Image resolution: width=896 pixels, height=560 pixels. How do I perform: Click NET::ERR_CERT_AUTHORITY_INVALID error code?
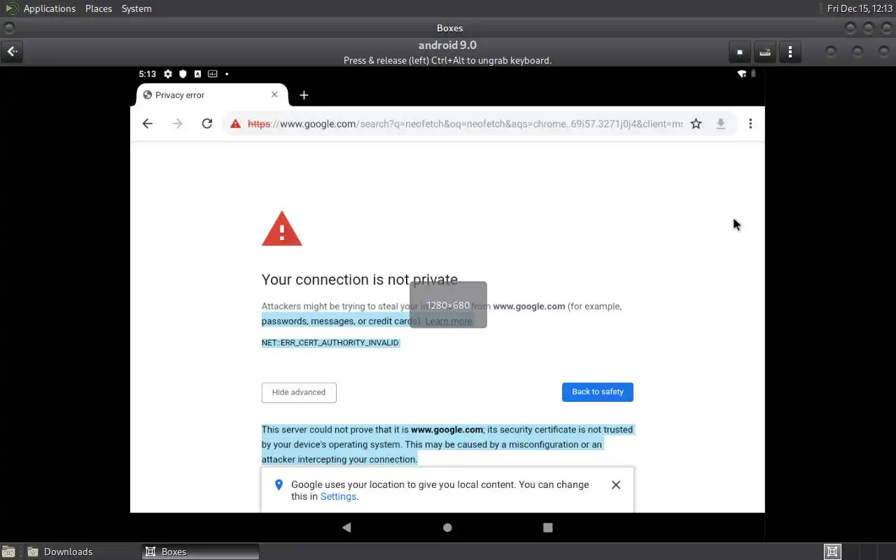pos(330,343)
